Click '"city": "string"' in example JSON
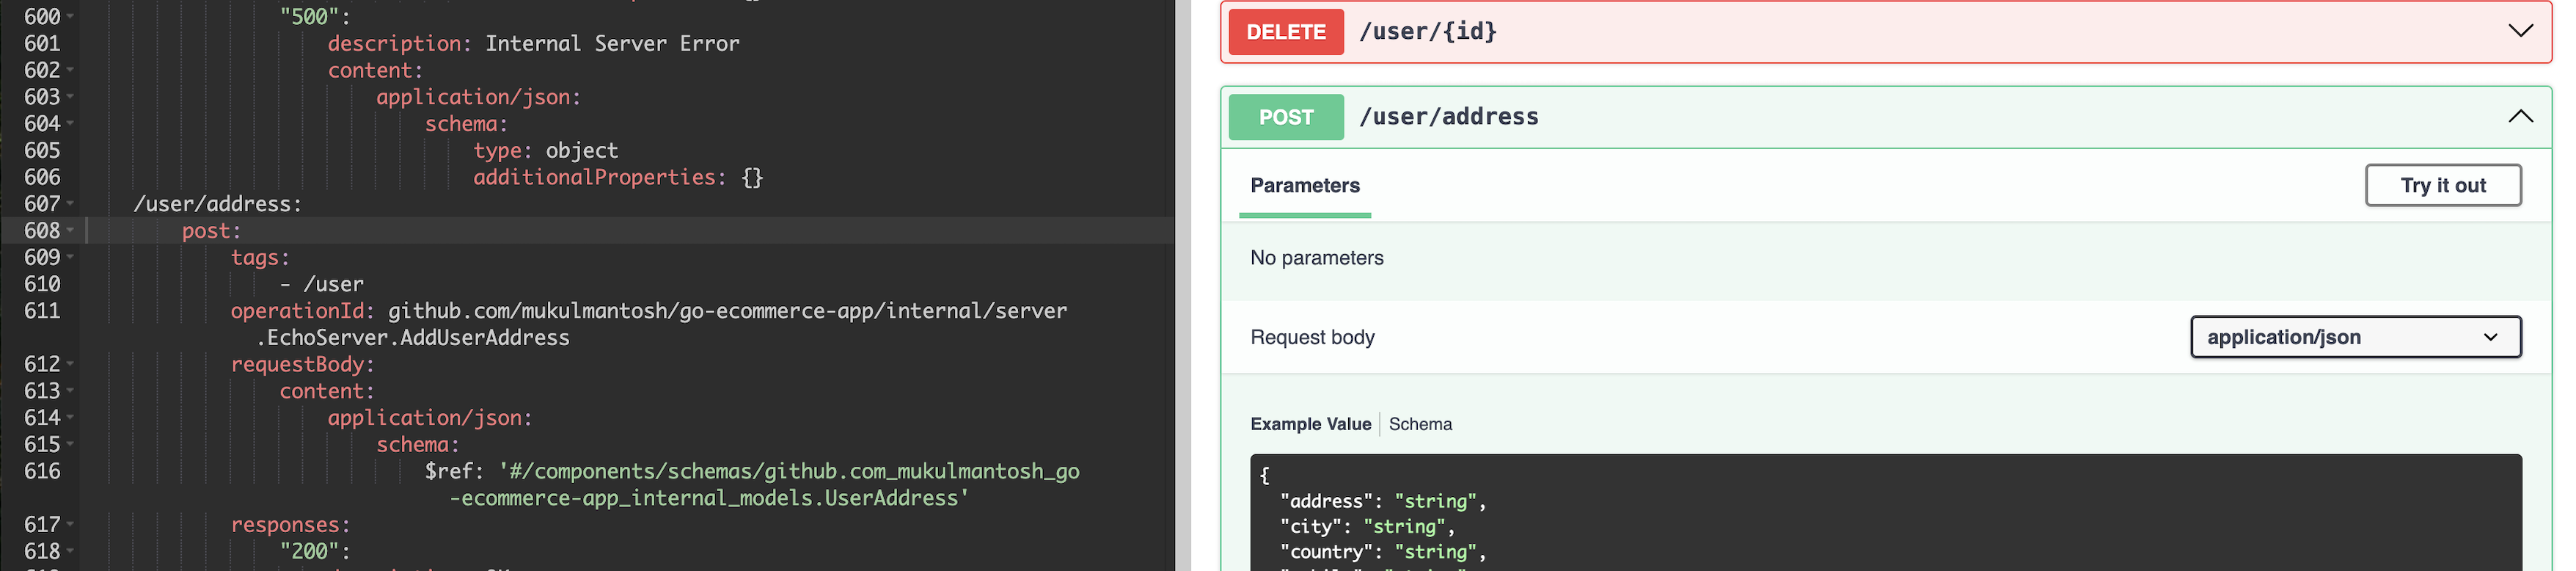Screen dimensions: 2576x571 [1367, 526]
